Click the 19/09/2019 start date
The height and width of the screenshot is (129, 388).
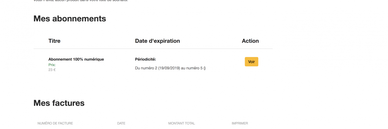coord(169,68)
